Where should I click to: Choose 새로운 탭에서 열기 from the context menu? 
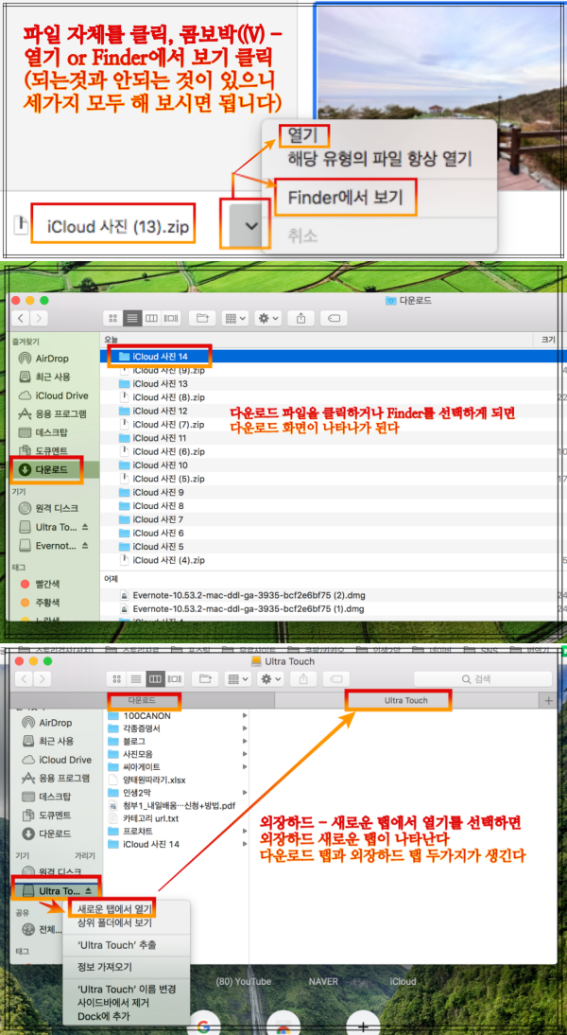tap(114, 908)
